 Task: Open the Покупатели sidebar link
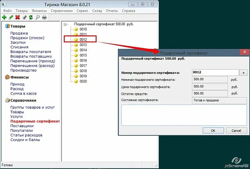pyautogui.click(x=22, y=130)
